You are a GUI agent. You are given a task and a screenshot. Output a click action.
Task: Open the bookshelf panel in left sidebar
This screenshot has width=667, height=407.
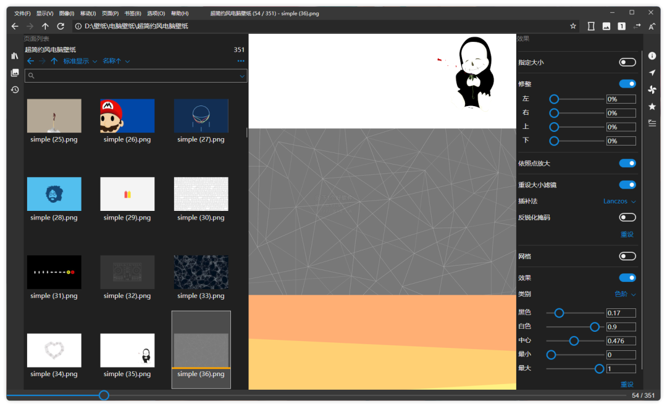point(15,56)
